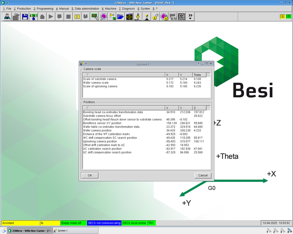
Task: Click the home position toolbar icon
Action: 42,16
